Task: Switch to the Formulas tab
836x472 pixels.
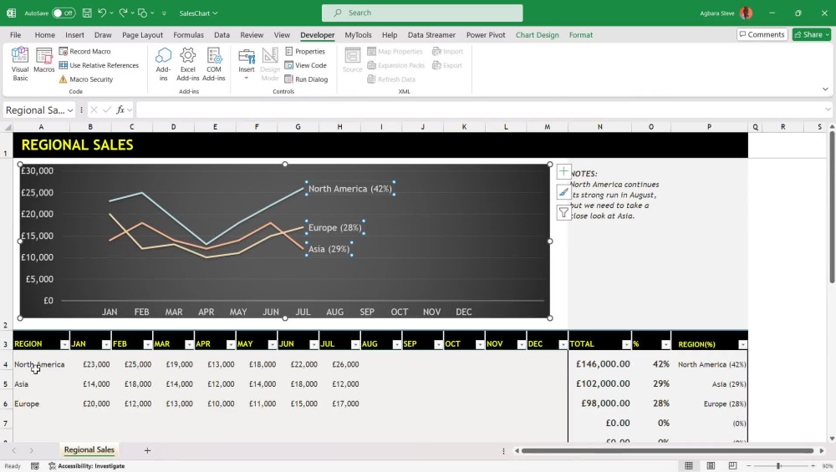Action: (x=188, y=34)
